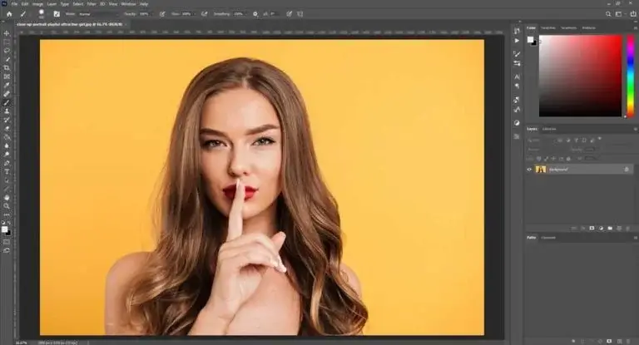Toggle the lock on Background layer
This screenshot has height=345, width=639.
pyautogui.click(x=627, y=170)
